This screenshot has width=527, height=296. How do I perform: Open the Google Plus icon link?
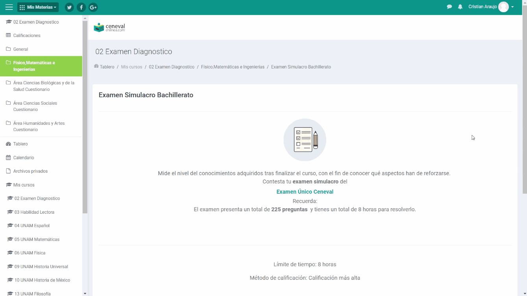pyautogui.click(x=93, y=7)
